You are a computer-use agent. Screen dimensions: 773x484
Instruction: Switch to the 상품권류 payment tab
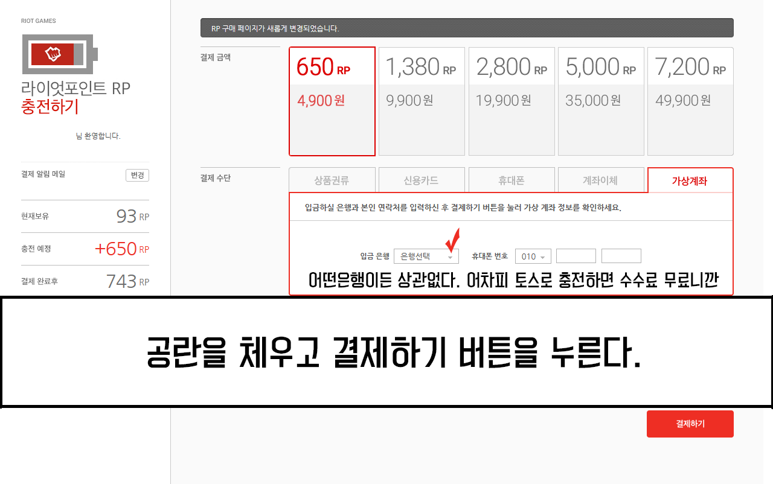click(332, 180)
